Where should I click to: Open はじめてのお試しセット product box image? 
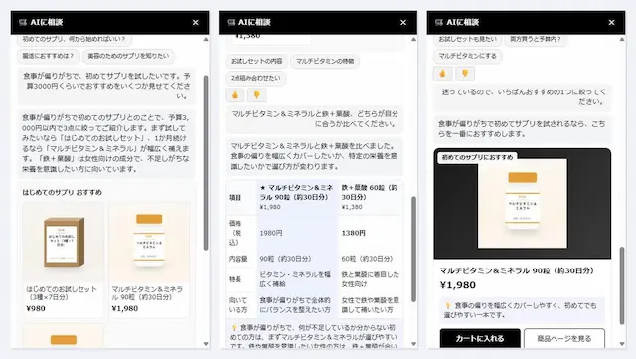(64, 242)
